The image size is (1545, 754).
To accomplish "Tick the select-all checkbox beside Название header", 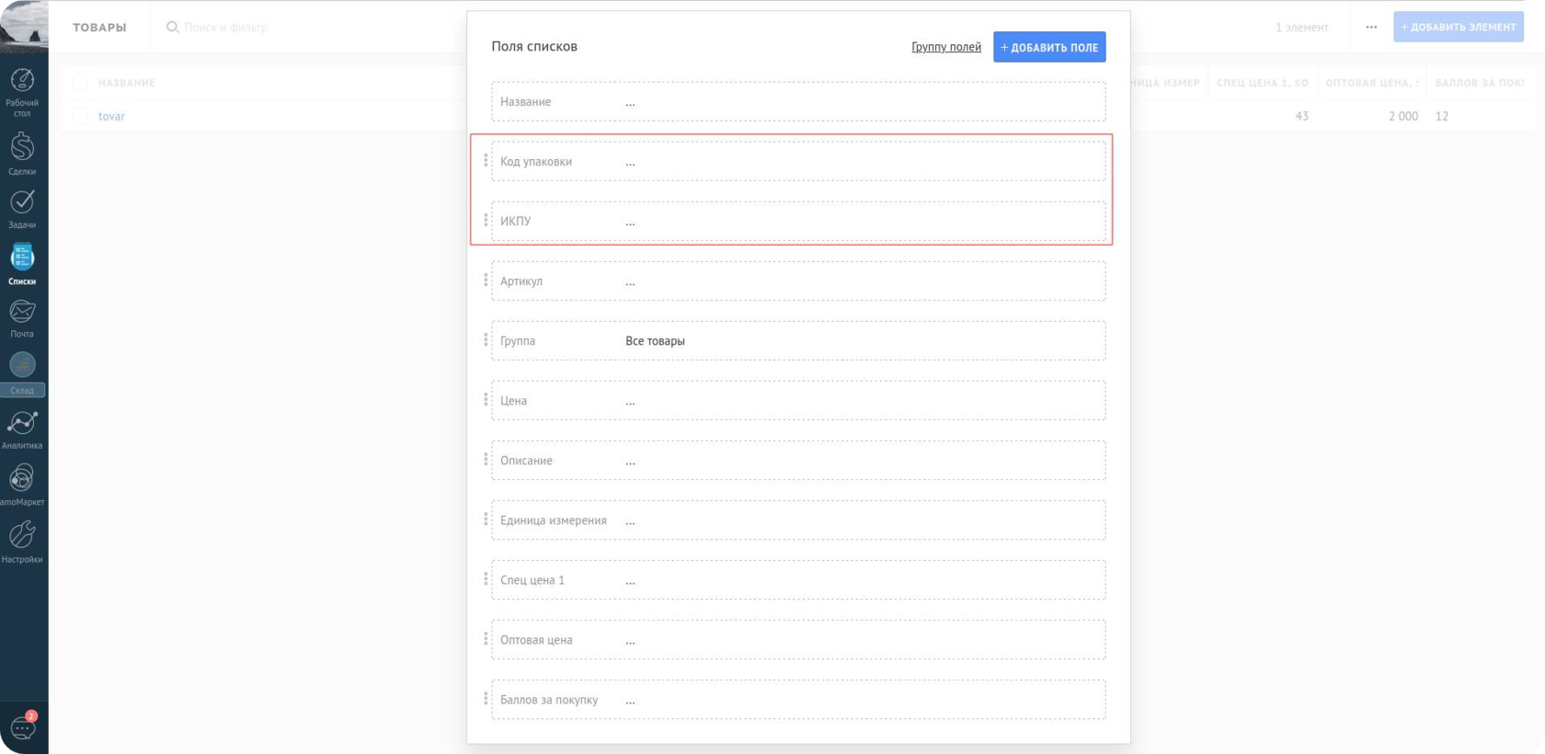I will (80, 83).
